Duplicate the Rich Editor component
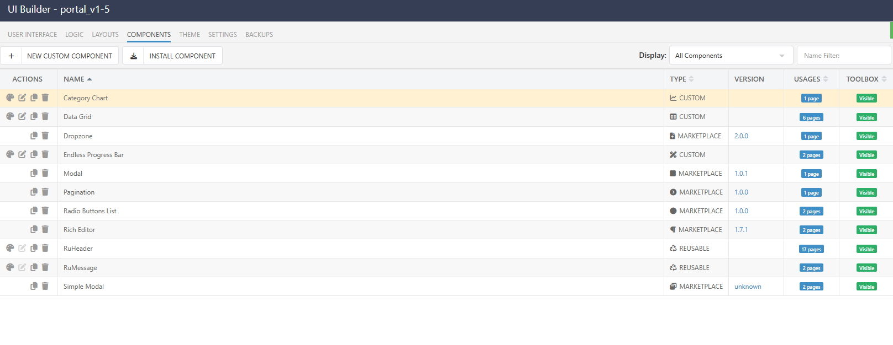Viewport: 893px width, 345px height. tap(34, 229)
